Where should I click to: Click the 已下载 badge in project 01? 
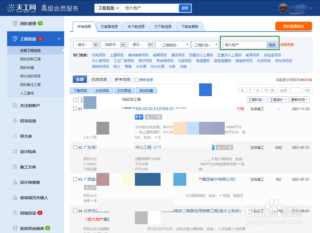[153, 117]
